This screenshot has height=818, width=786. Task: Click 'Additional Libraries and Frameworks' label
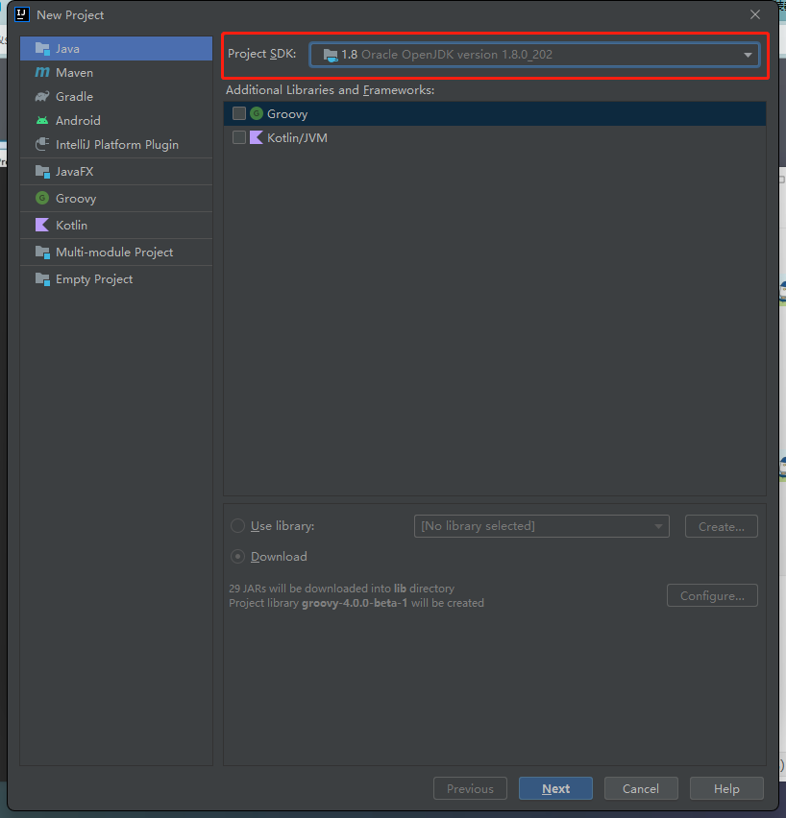click(x=331, y=89)
